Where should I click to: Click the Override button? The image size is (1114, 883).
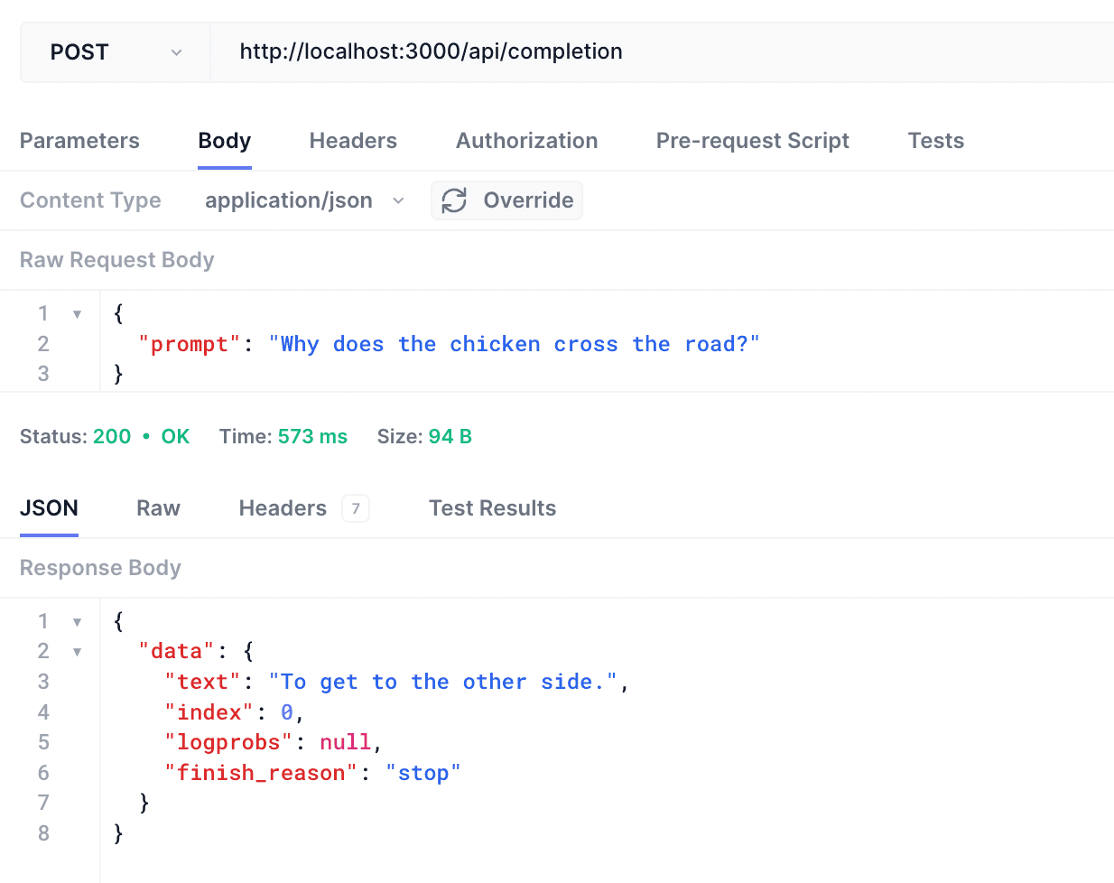pyautogui.click(x=506, y=200)
